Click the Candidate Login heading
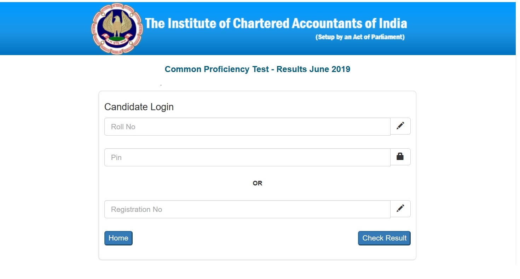Viewport: 520px width, 279px height. 139,107
